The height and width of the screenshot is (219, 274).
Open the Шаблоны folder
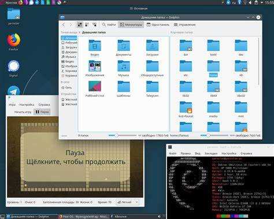click(x=124, y=88)
